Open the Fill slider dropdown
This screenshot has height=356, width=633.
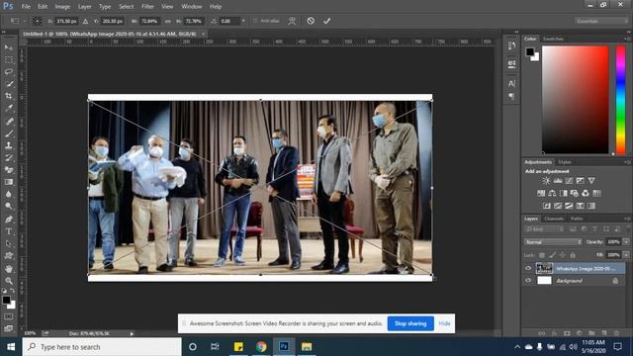click(626, 255)
